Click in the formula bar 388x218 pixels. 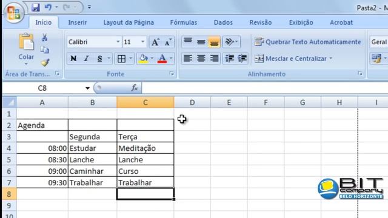pyautogui.click(x=265, y=88)
